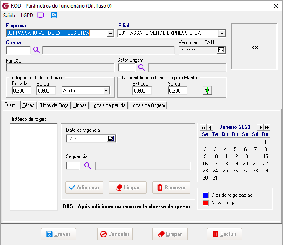This screenshot has height=245, width=283.
Task: Select day 7 in the calendar
Action: point(255,149)
